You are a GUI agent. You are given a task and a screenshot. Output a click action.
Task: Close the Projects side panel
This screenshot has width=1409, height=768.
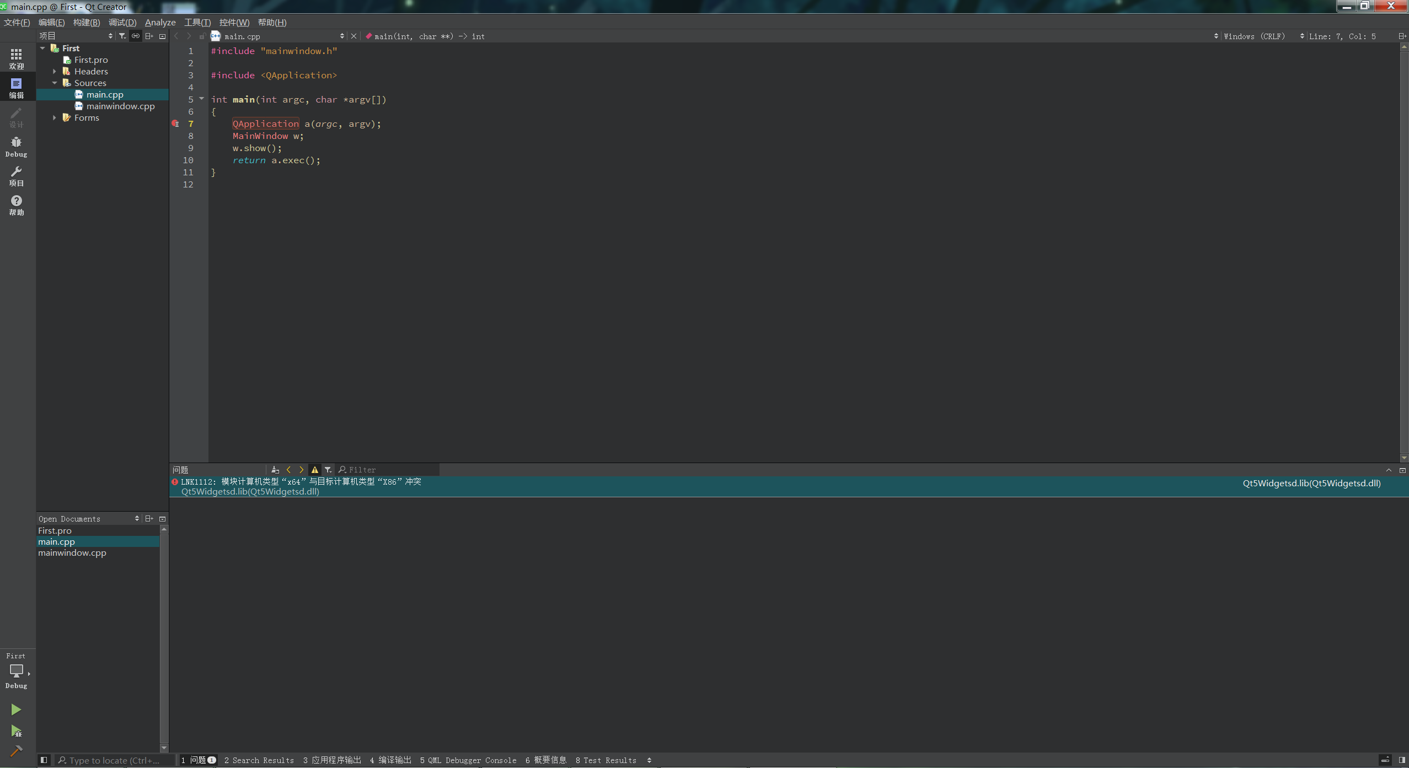pos(162,36)
